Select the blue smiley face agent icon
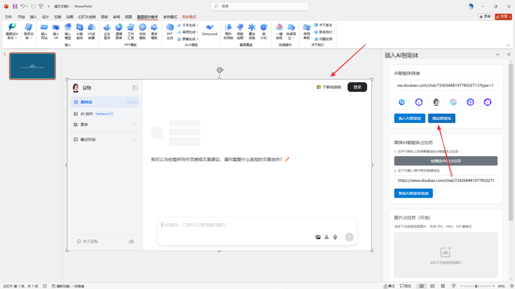Viewport: 515px width, 289px height. coord(419,102)
